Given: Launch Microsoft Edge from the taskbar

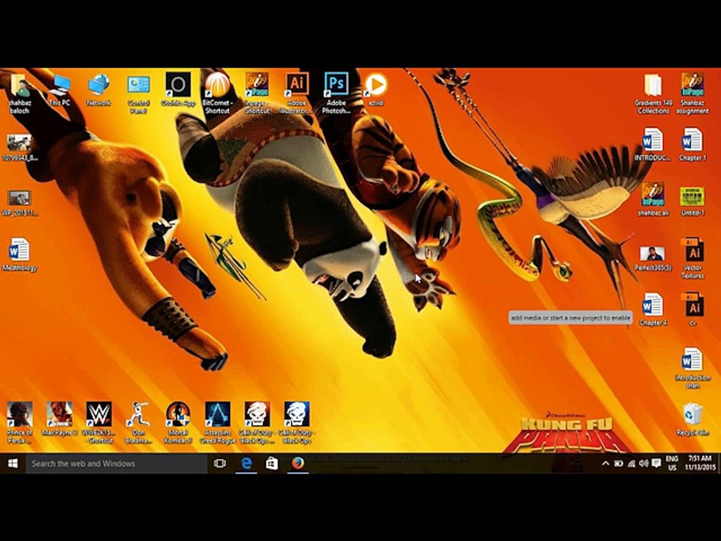Looking at the screenshot, I should tap(246, 464).
